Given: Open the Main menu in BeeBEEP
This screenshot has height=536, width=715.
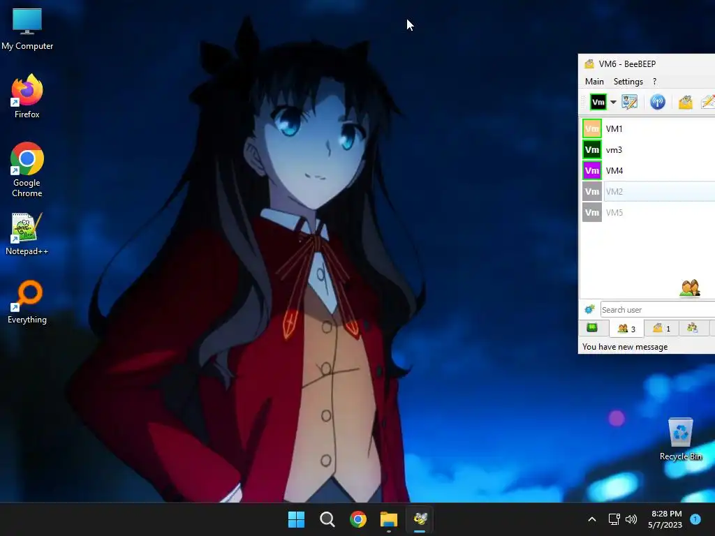Looking at the screenshot, I should [x=594, y=82].
